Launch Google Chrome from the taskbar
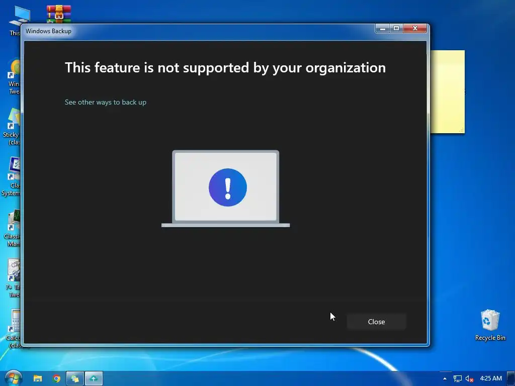This screenshot has width=515, height=386. (x=56, y=378)
